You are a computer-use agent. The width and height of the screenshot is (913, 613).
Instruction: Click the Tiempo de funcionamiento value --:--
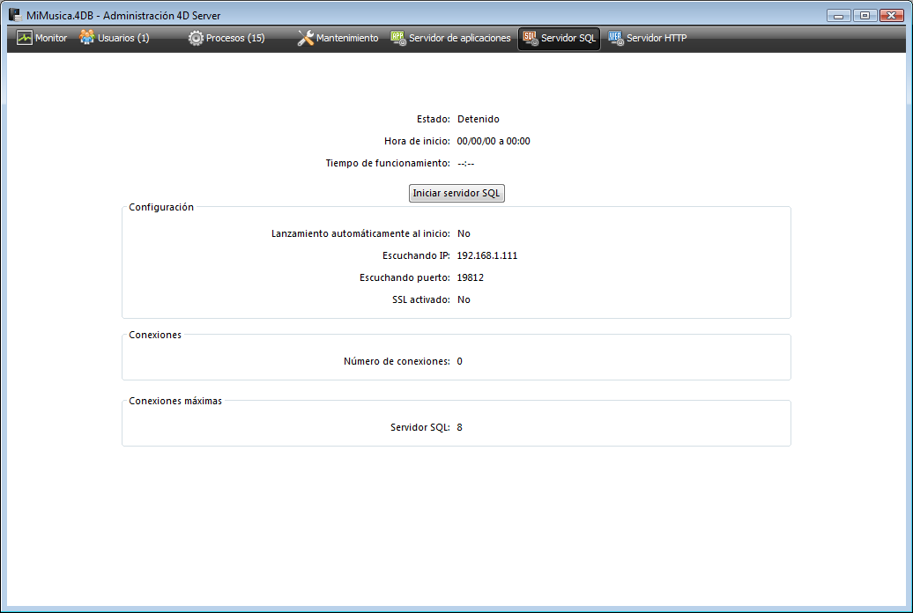click(466, 164)
